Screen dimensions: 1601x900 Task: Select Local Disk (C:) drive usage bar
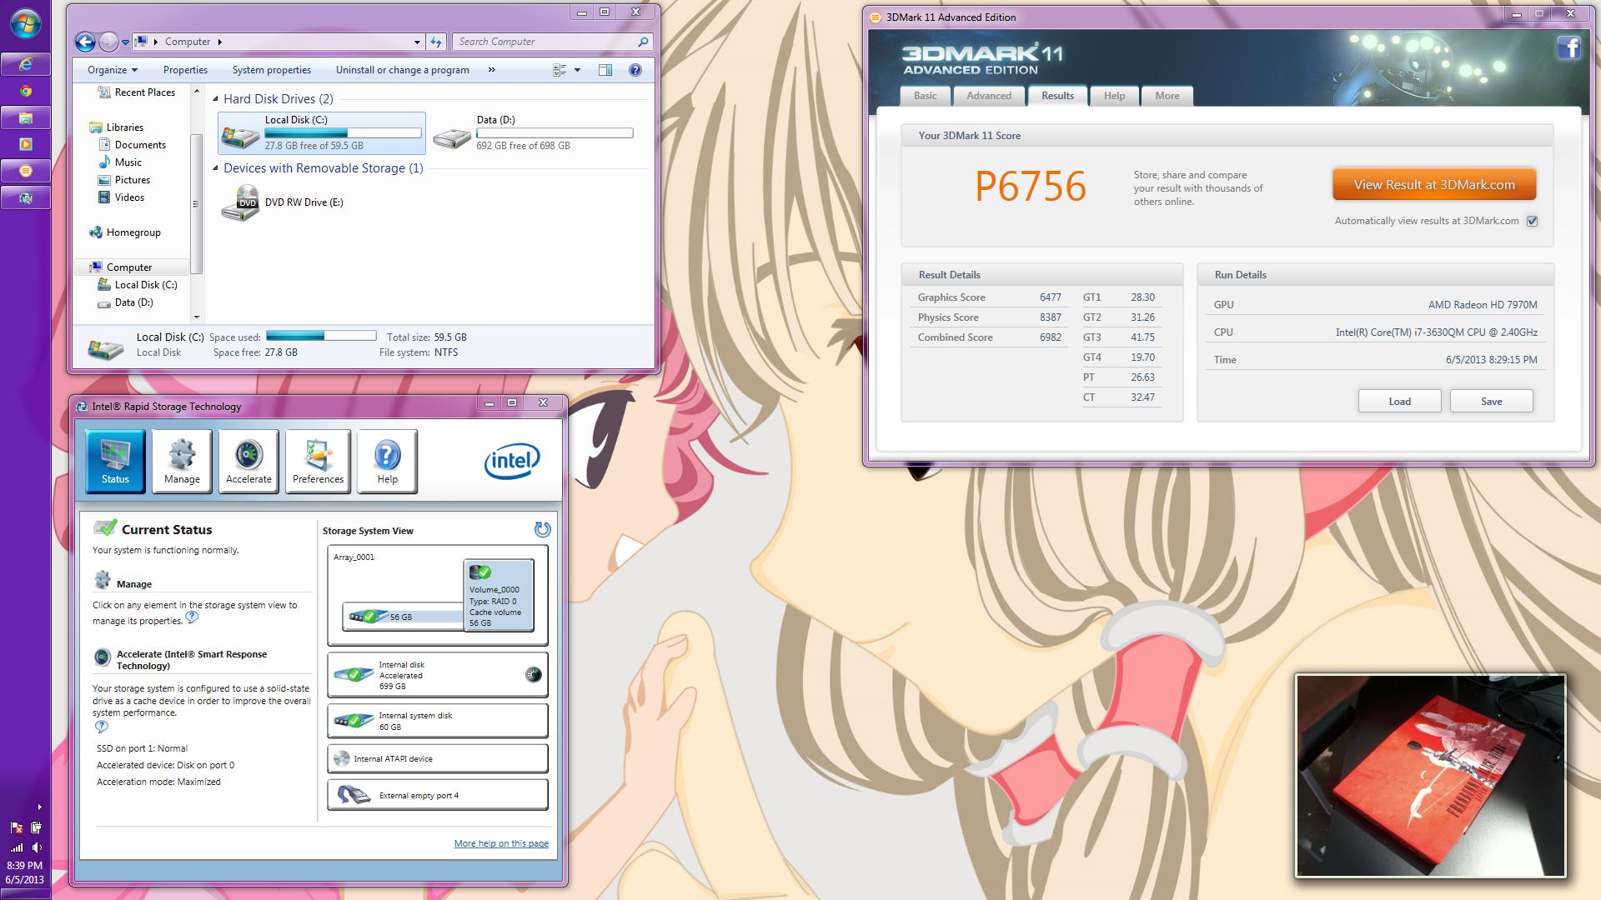(x=343, y=133)
